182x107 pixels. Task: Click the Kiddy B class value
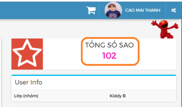click(117, 96)
